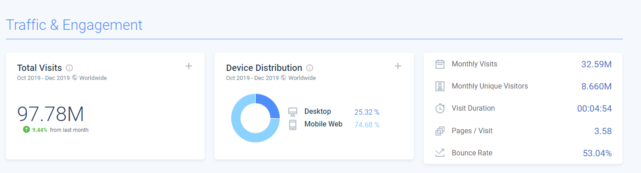641x173 pixels.
Task: Open the Device Distribution info tooltip icon
Action: point(309,68)
